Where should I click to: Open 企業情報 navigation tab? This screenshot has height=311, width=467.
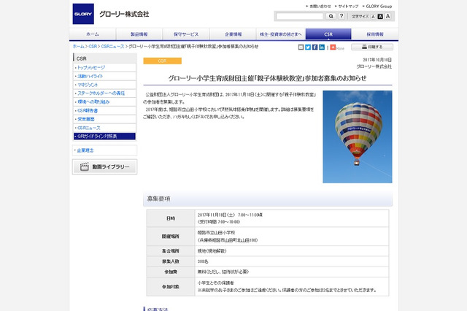233,34
